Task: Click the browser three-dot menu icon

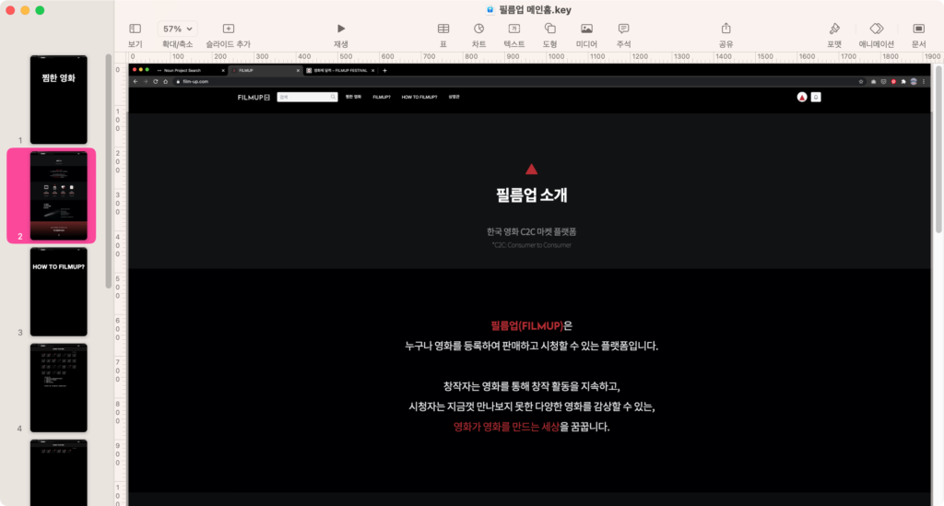Action: [924, 81]
